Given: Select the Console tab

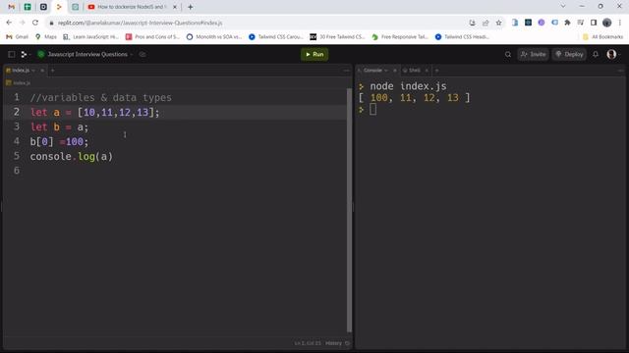Looking at the screenshot, I should (372, 71).
